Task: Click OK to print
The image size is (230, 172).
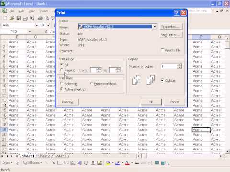Action: (151, 102)
